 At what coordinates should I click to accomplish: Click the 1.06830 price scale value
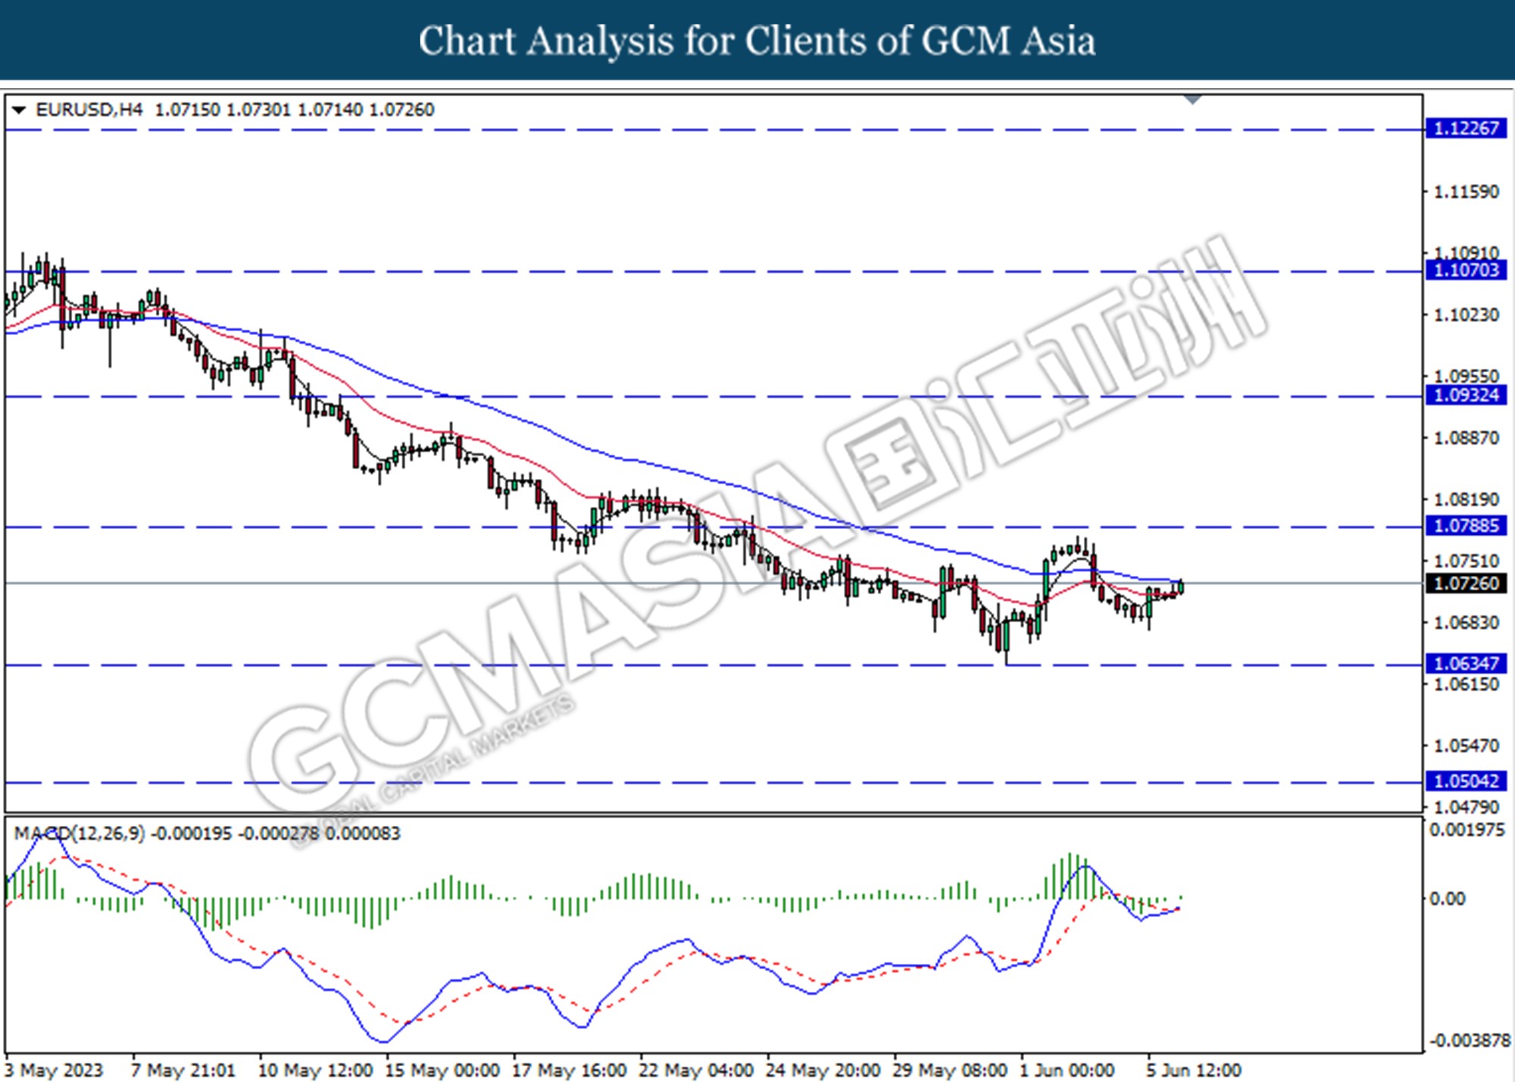(x=1467, y=623)
